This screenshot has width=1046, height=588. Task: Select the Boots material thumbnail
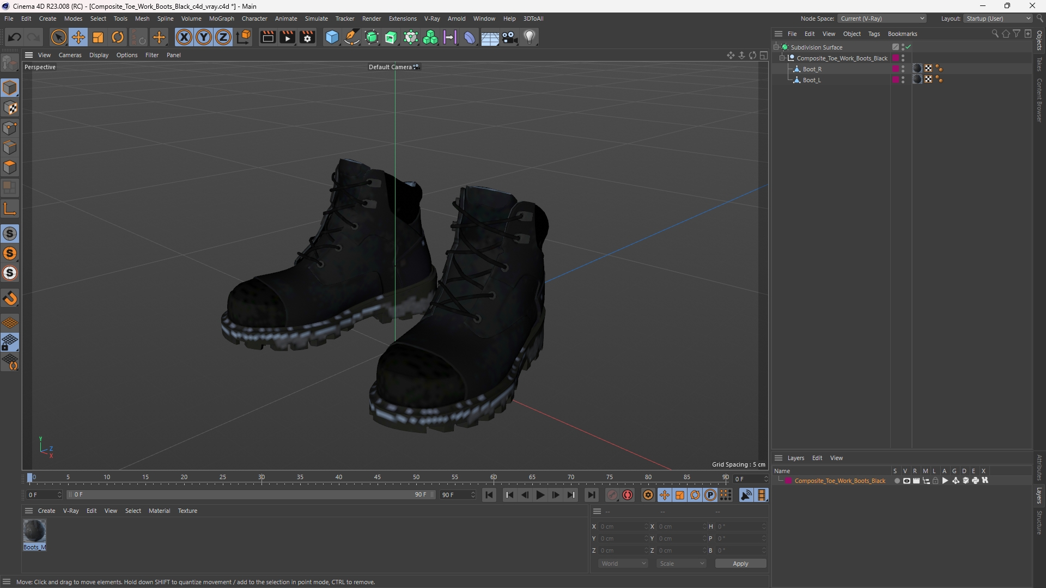click(34, 531)
